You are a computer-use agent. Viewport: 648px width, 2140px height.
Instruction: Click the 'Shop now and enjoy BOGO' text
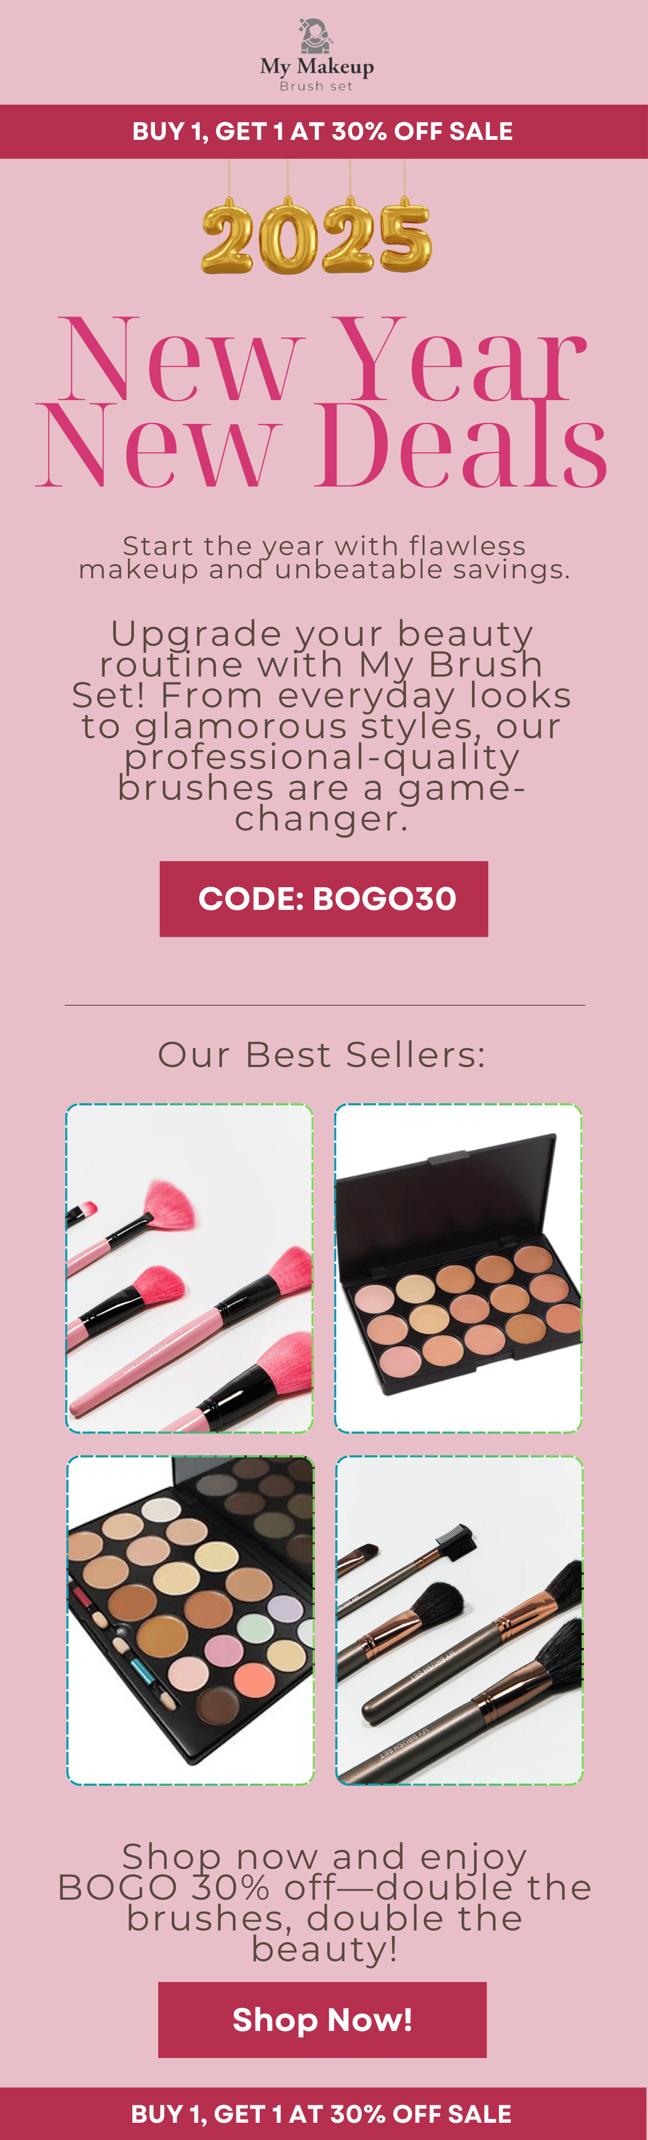324,1902
